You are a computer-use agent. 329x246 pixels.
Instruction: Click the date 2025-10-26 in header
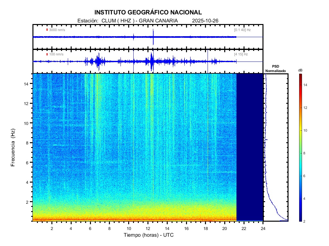(205, 20)
